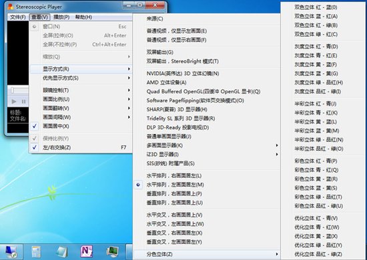Choose 普通视频，仅显示左画面(E)
The width and height of the screenshot is (367, 260).
pyautogui.click(x=207, y=31)
